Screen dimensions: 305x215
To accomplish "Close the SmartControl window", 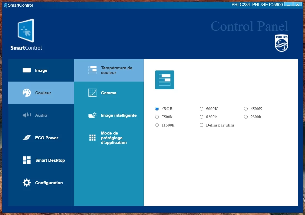I will 297,4.
